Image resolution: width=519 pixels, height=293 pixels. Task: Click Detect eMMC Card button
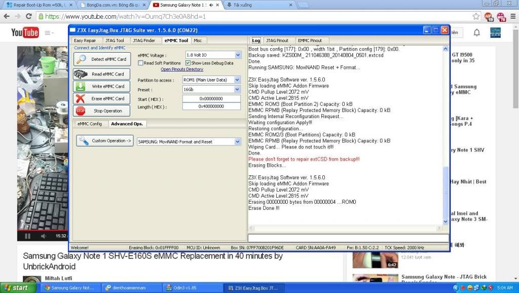tap(102, 59)
